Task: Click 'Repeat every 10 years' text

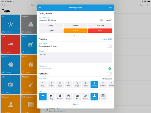Action: point(48,46)
